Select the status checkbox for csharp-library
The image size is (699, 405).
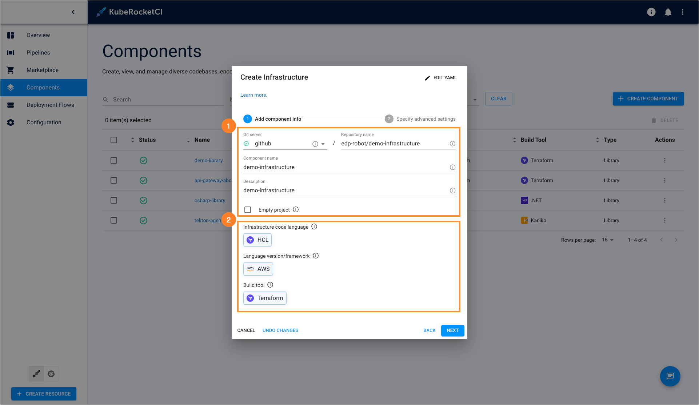click(x=114, y=200)
